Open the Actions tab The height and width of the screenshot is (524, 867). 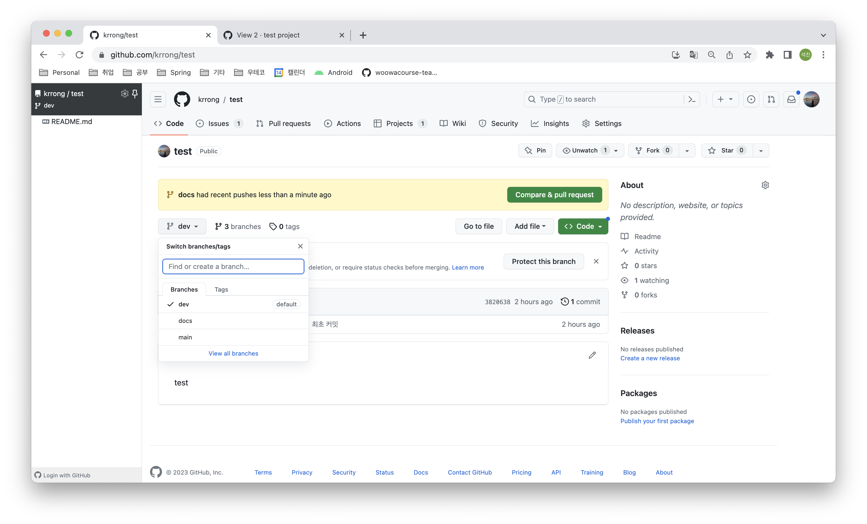click(342, 123)
